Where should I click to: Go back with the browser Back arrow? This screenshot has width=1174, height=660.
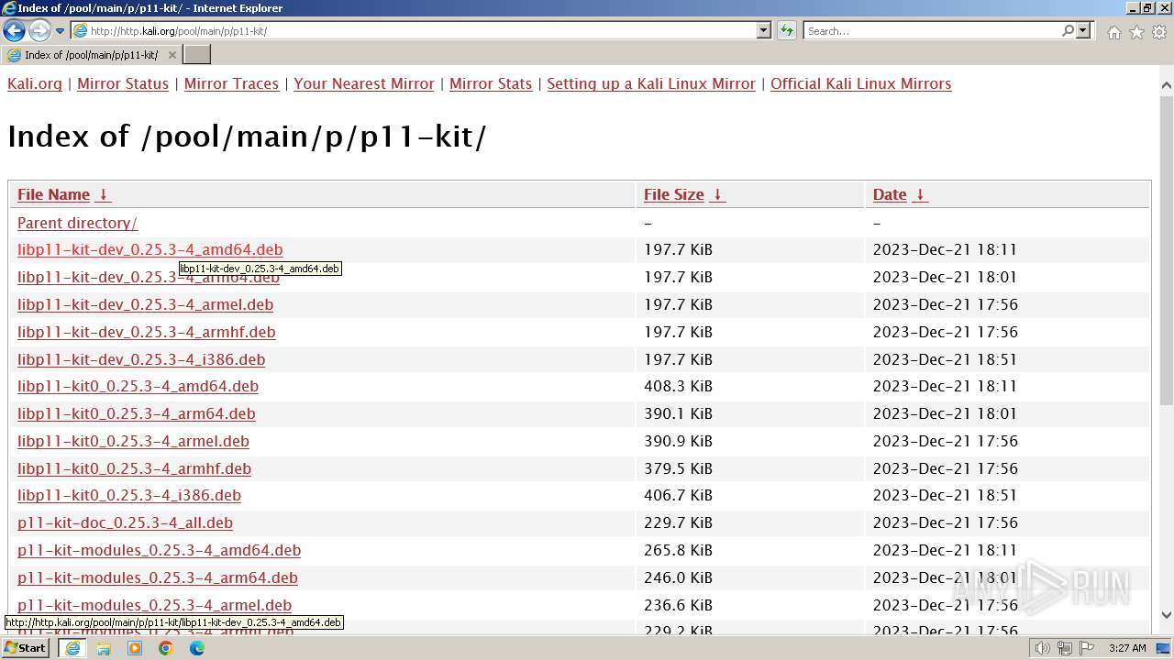14,31
